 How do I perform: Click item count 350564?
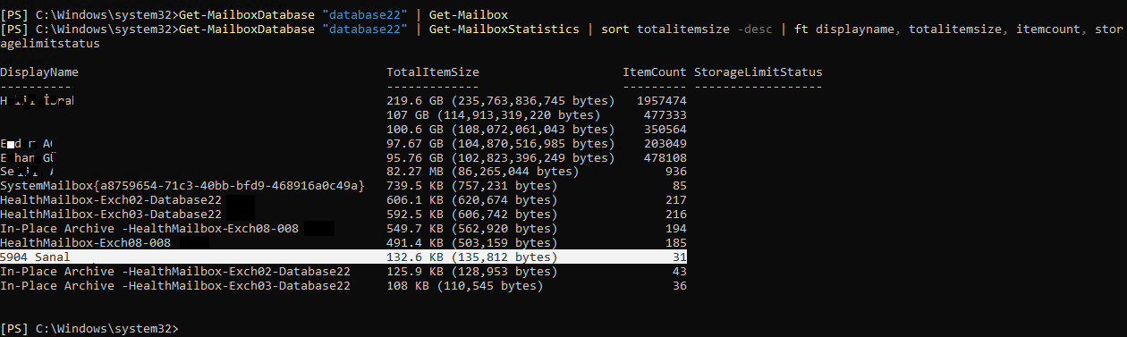(x=665, y=129)
